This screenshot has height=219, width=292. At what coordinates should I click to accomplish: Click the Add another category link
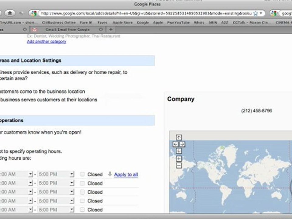[x=47, y=42]
